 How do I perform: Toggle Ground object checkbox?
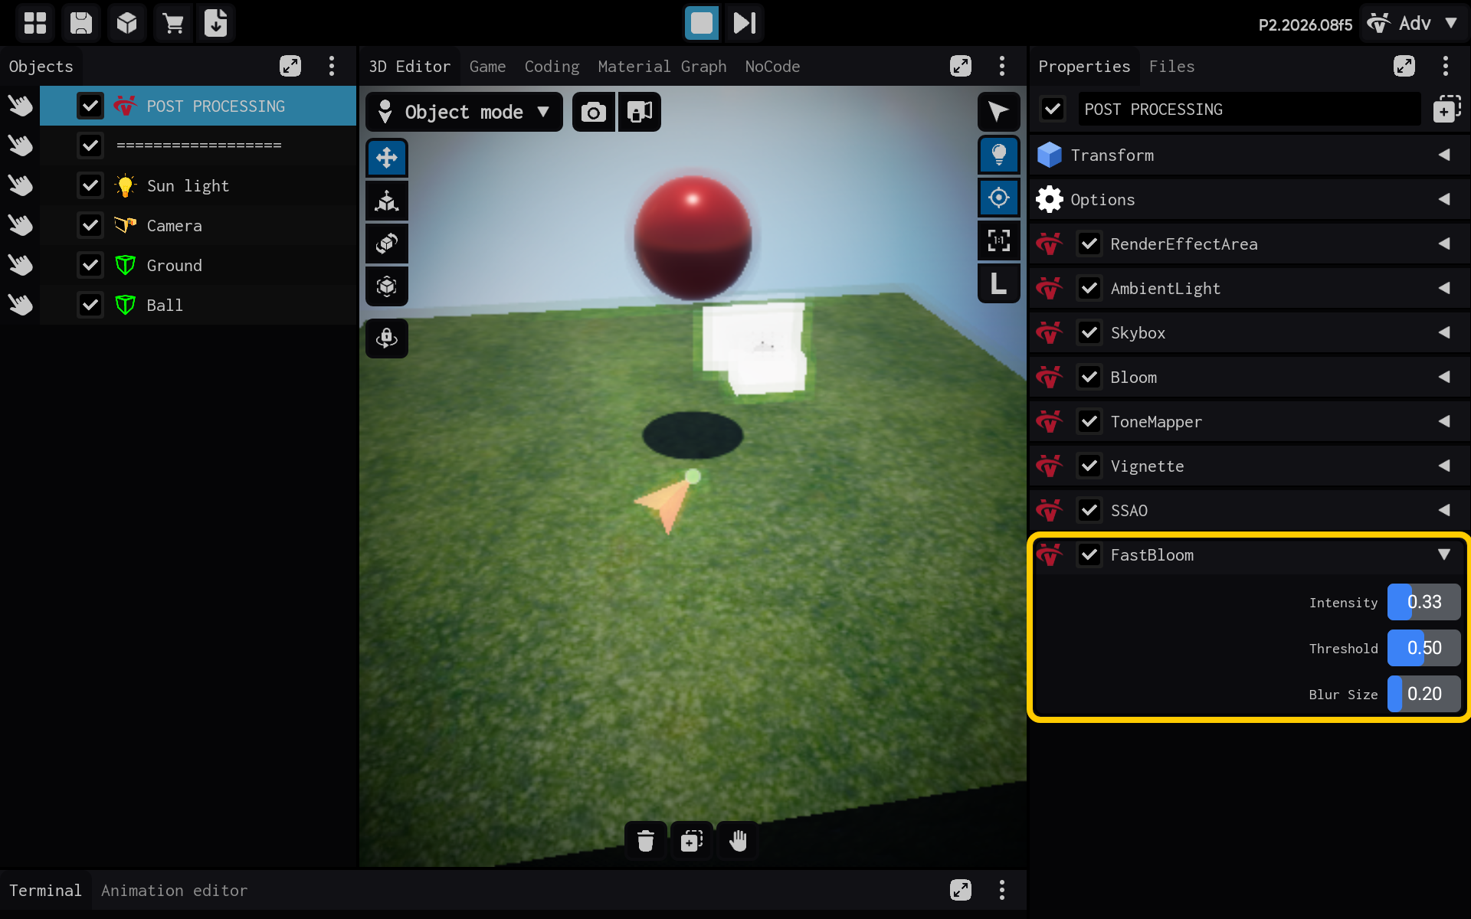pyautogui.click(x=90, y=265)
